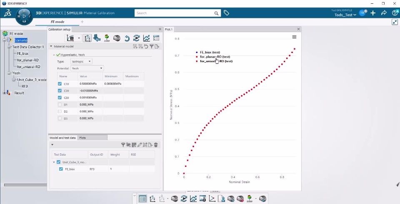
Task: Collapse the Material model section
Action: [51, 46]
